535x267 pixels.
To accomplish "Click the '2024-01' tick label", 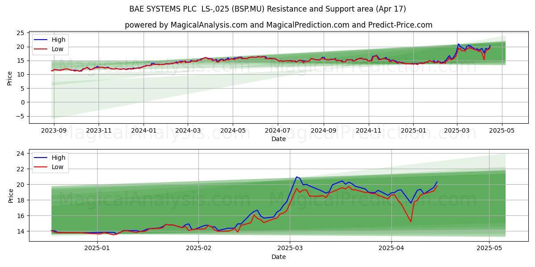I will pos(143,131).
